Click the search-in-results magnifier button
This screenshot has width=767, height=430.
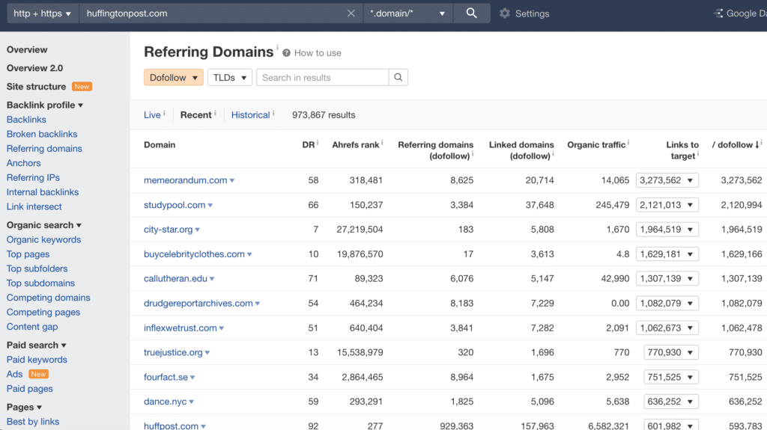click(x=398, y=78)
